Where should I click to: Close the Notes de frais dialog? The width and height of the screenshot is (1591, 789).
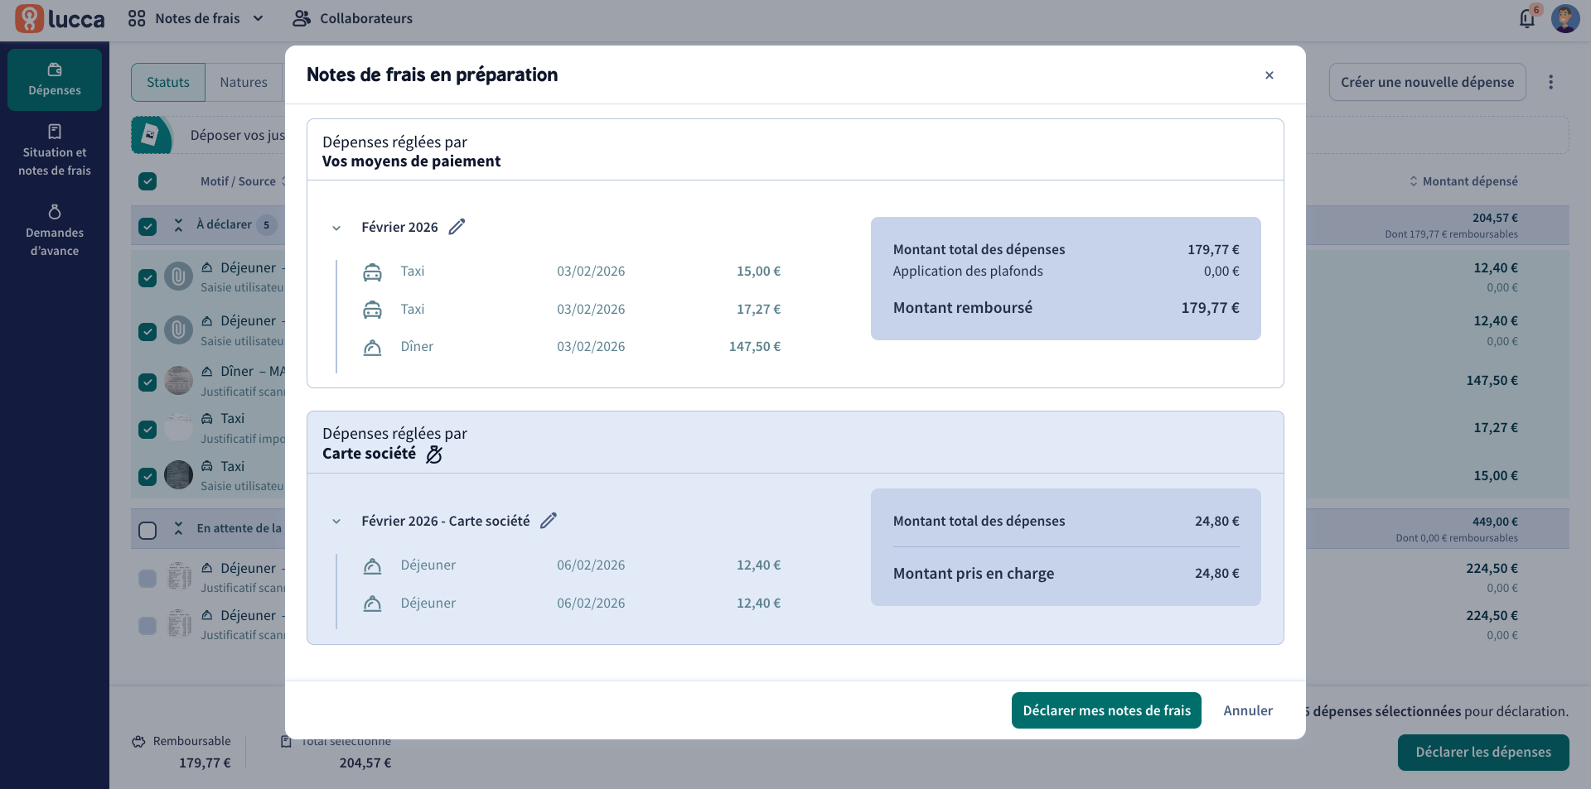(1269, 75)
